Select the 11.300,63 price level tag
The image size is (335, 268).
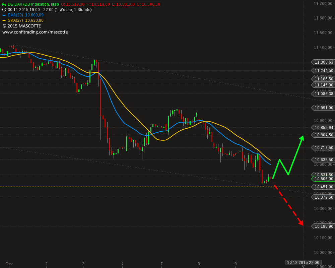pyautogui.click(x=323, y=62)
